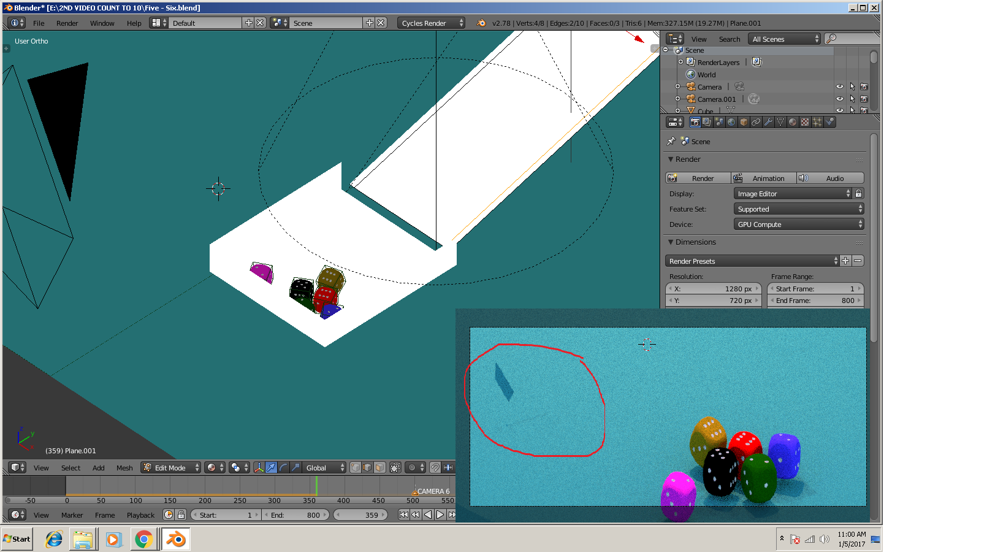Play the animation in reverse
The width and height of the screenshot is (987, 552).
coord(427,515)
